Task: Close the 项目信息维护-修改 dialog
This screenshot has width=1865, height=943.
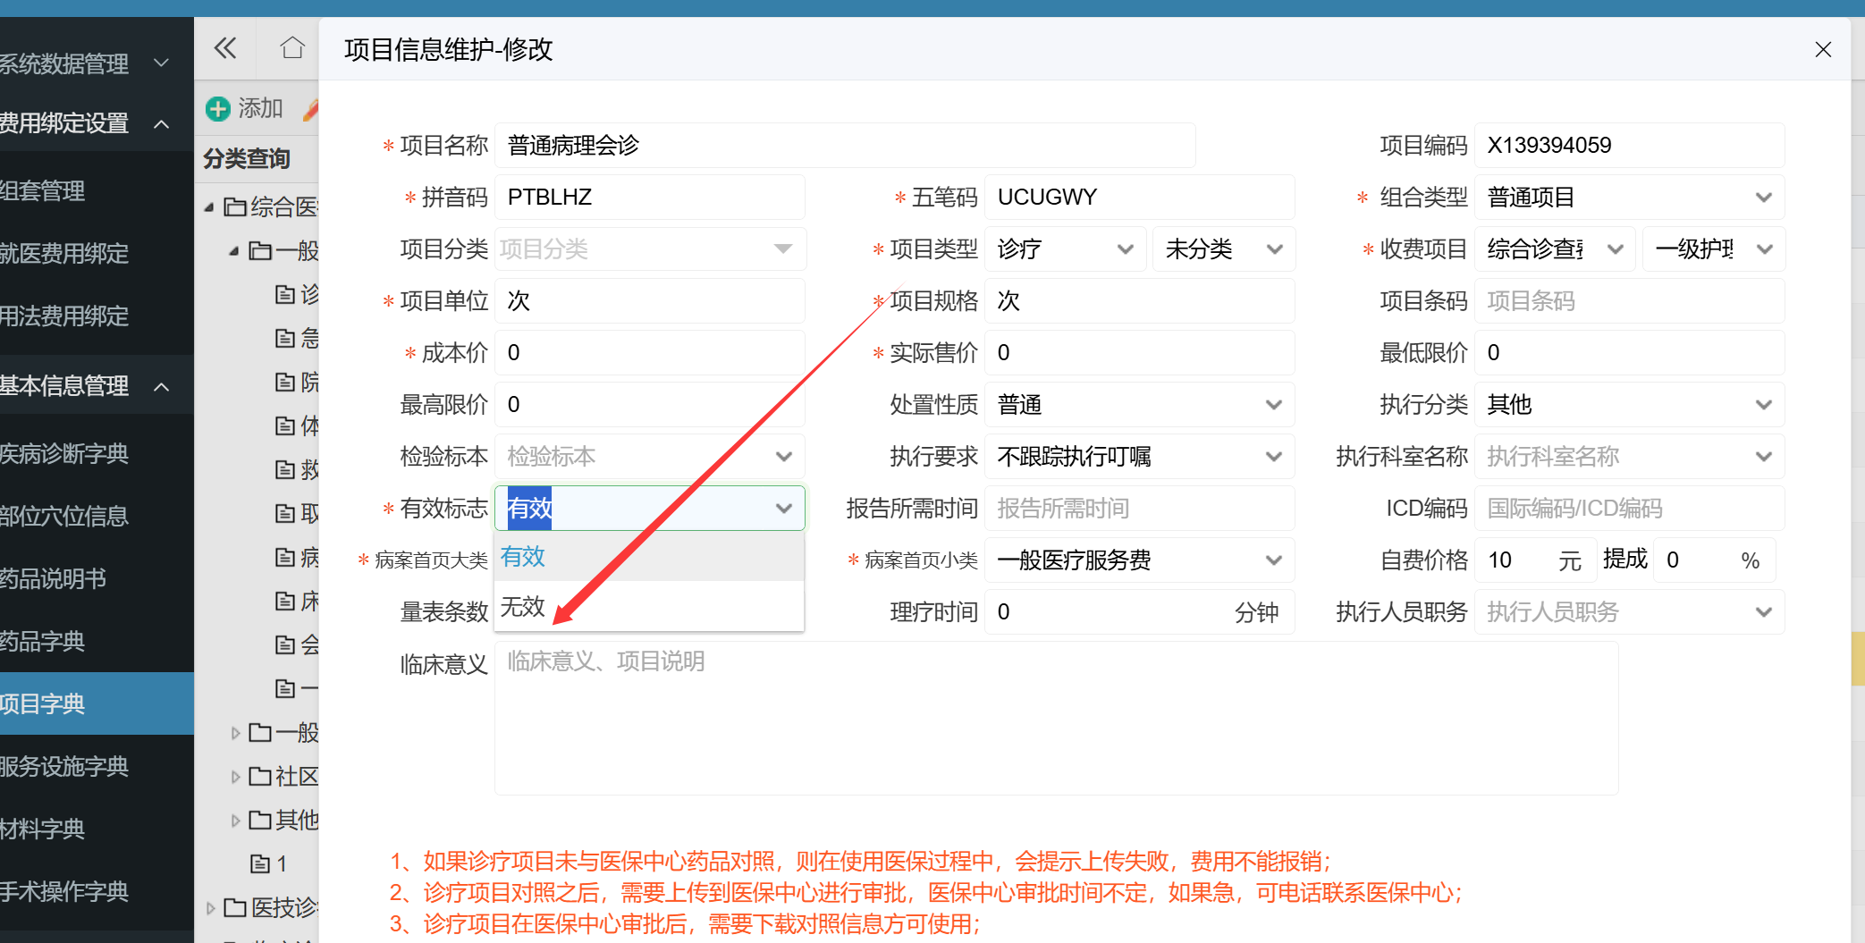Action: pos(1823,50)
